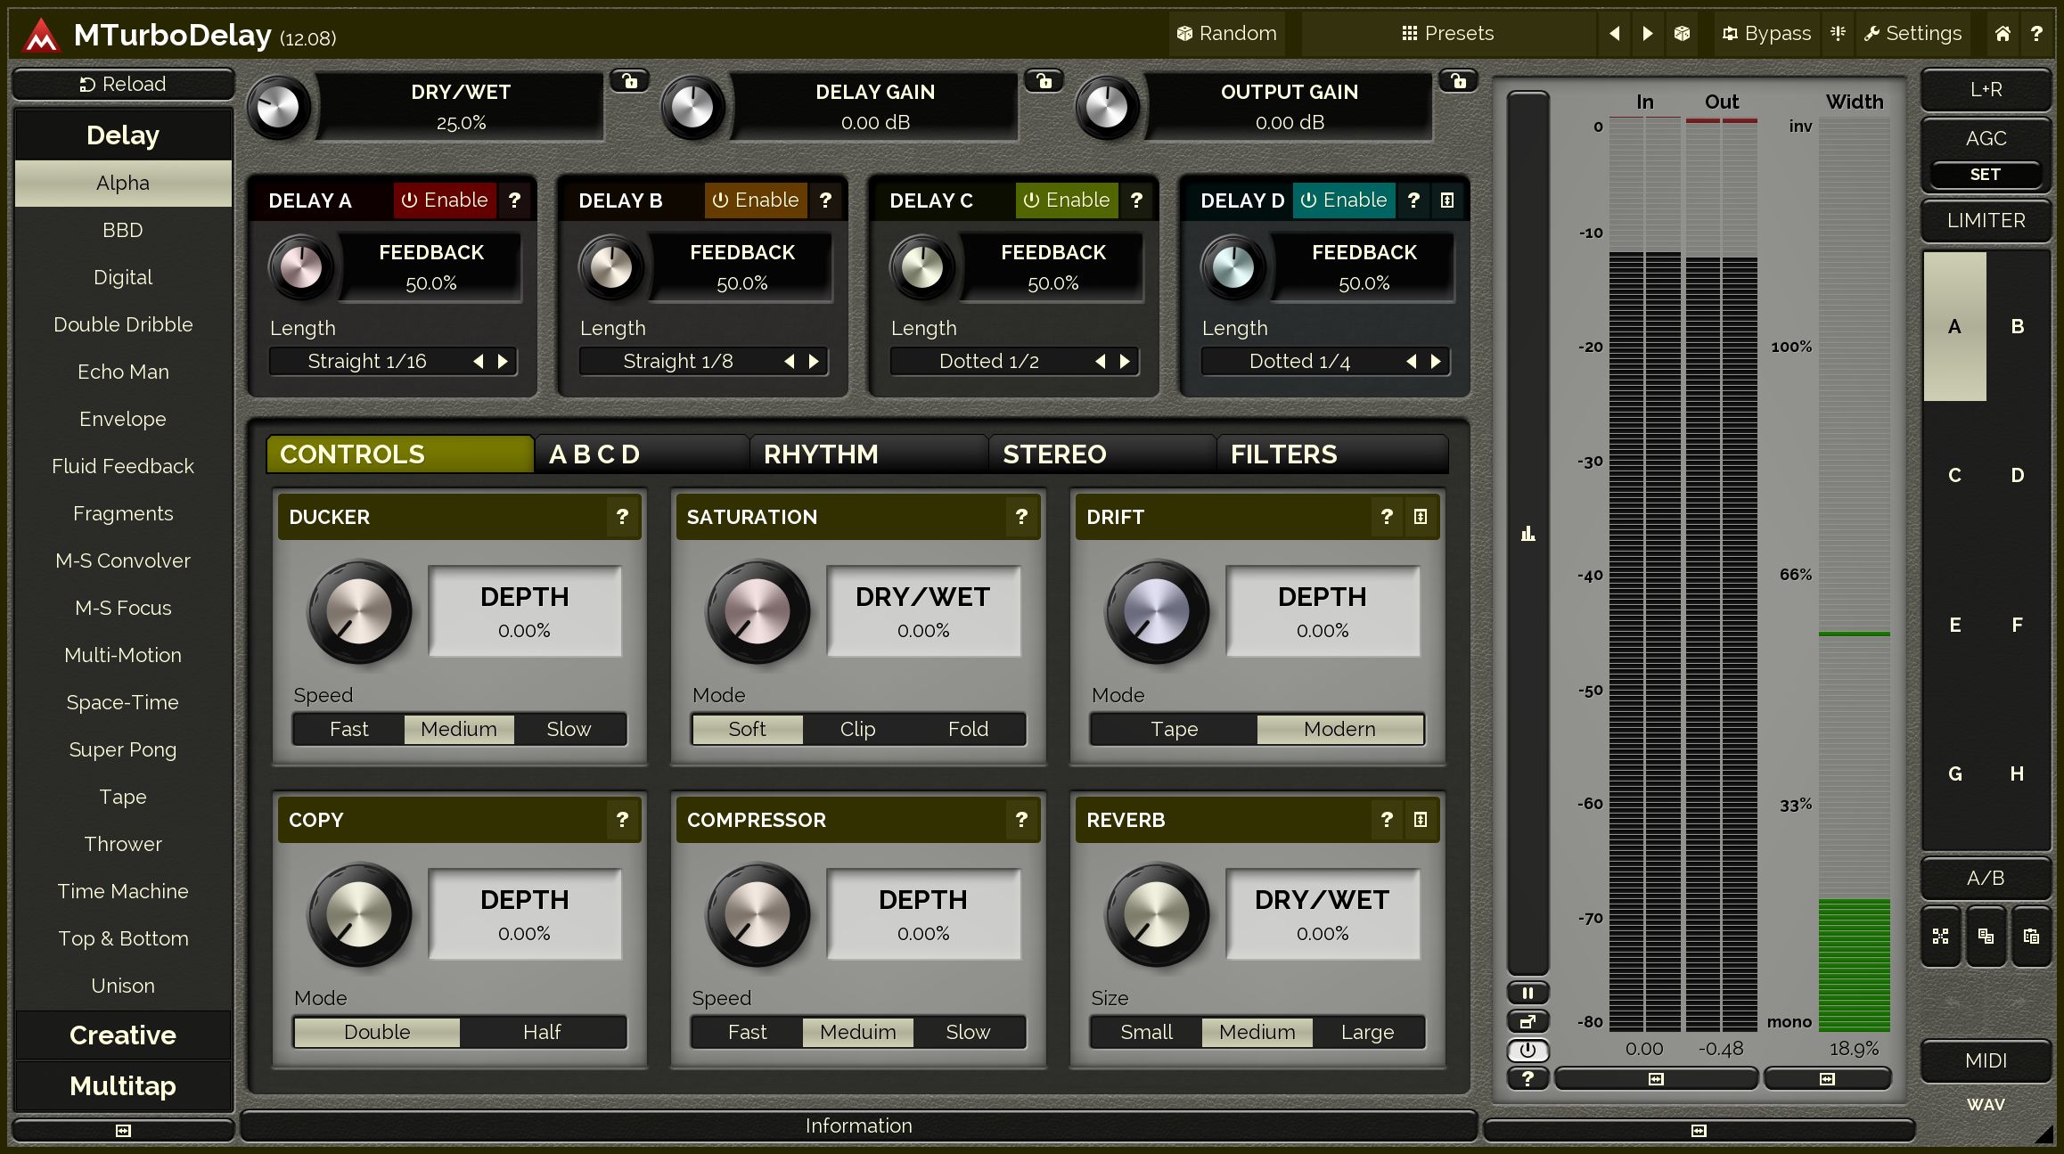
Task: Step Delay B length to previous value
Action: (x=789, y=361)
